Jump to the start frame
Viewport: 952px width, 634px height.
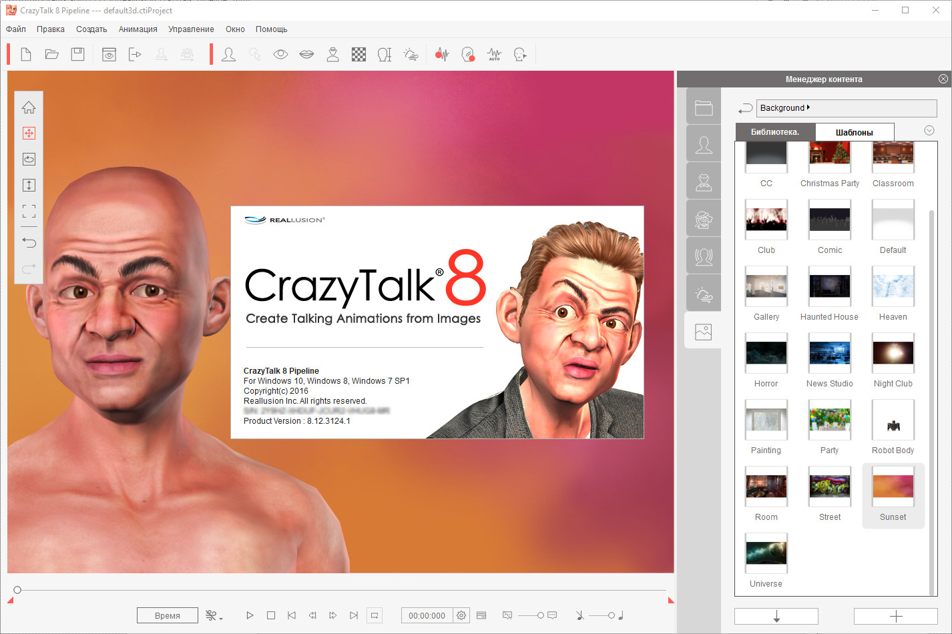pyautogui.click(x=292, y=615)
